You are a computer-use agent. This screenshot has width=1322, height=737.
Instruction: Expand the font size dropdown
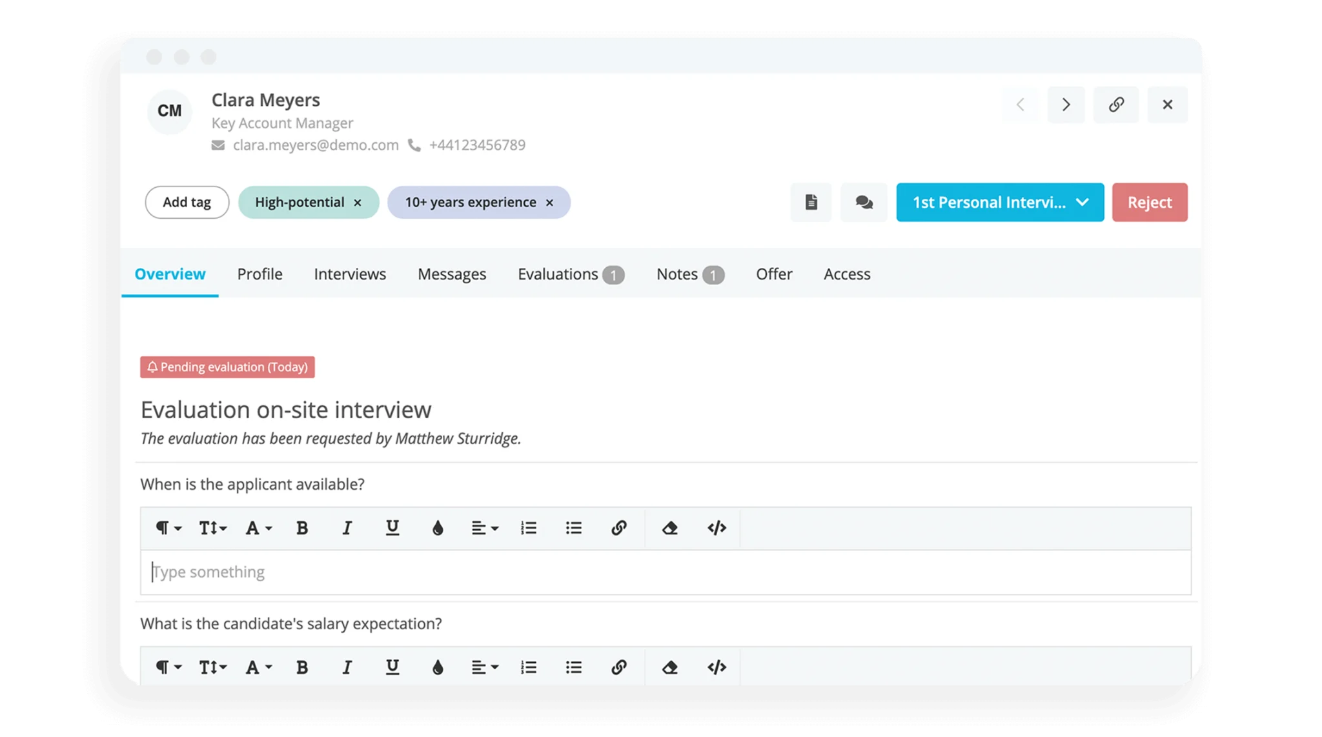tap(212, 527)
